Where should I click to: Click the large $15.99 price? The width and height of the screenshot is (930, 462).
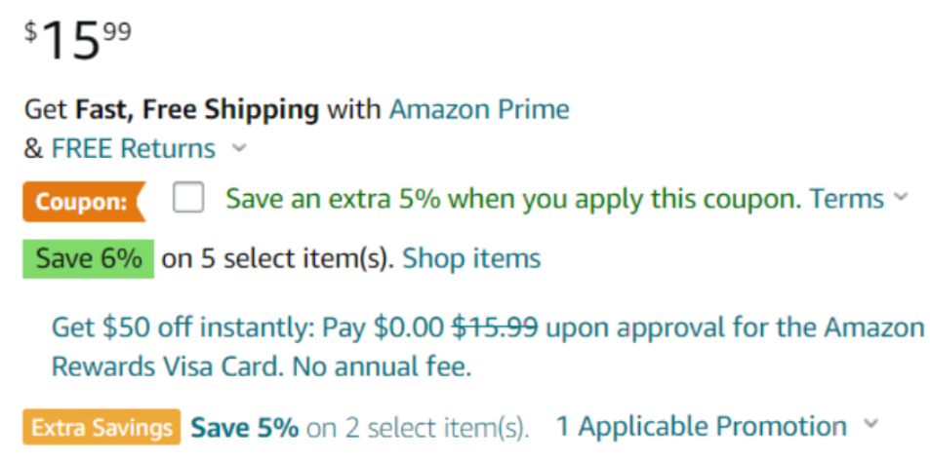click(77, 41)
